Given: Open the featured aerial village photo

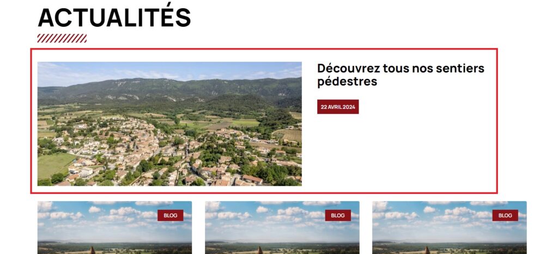Looking at the screenshot, I should click(x=169, y=124).
